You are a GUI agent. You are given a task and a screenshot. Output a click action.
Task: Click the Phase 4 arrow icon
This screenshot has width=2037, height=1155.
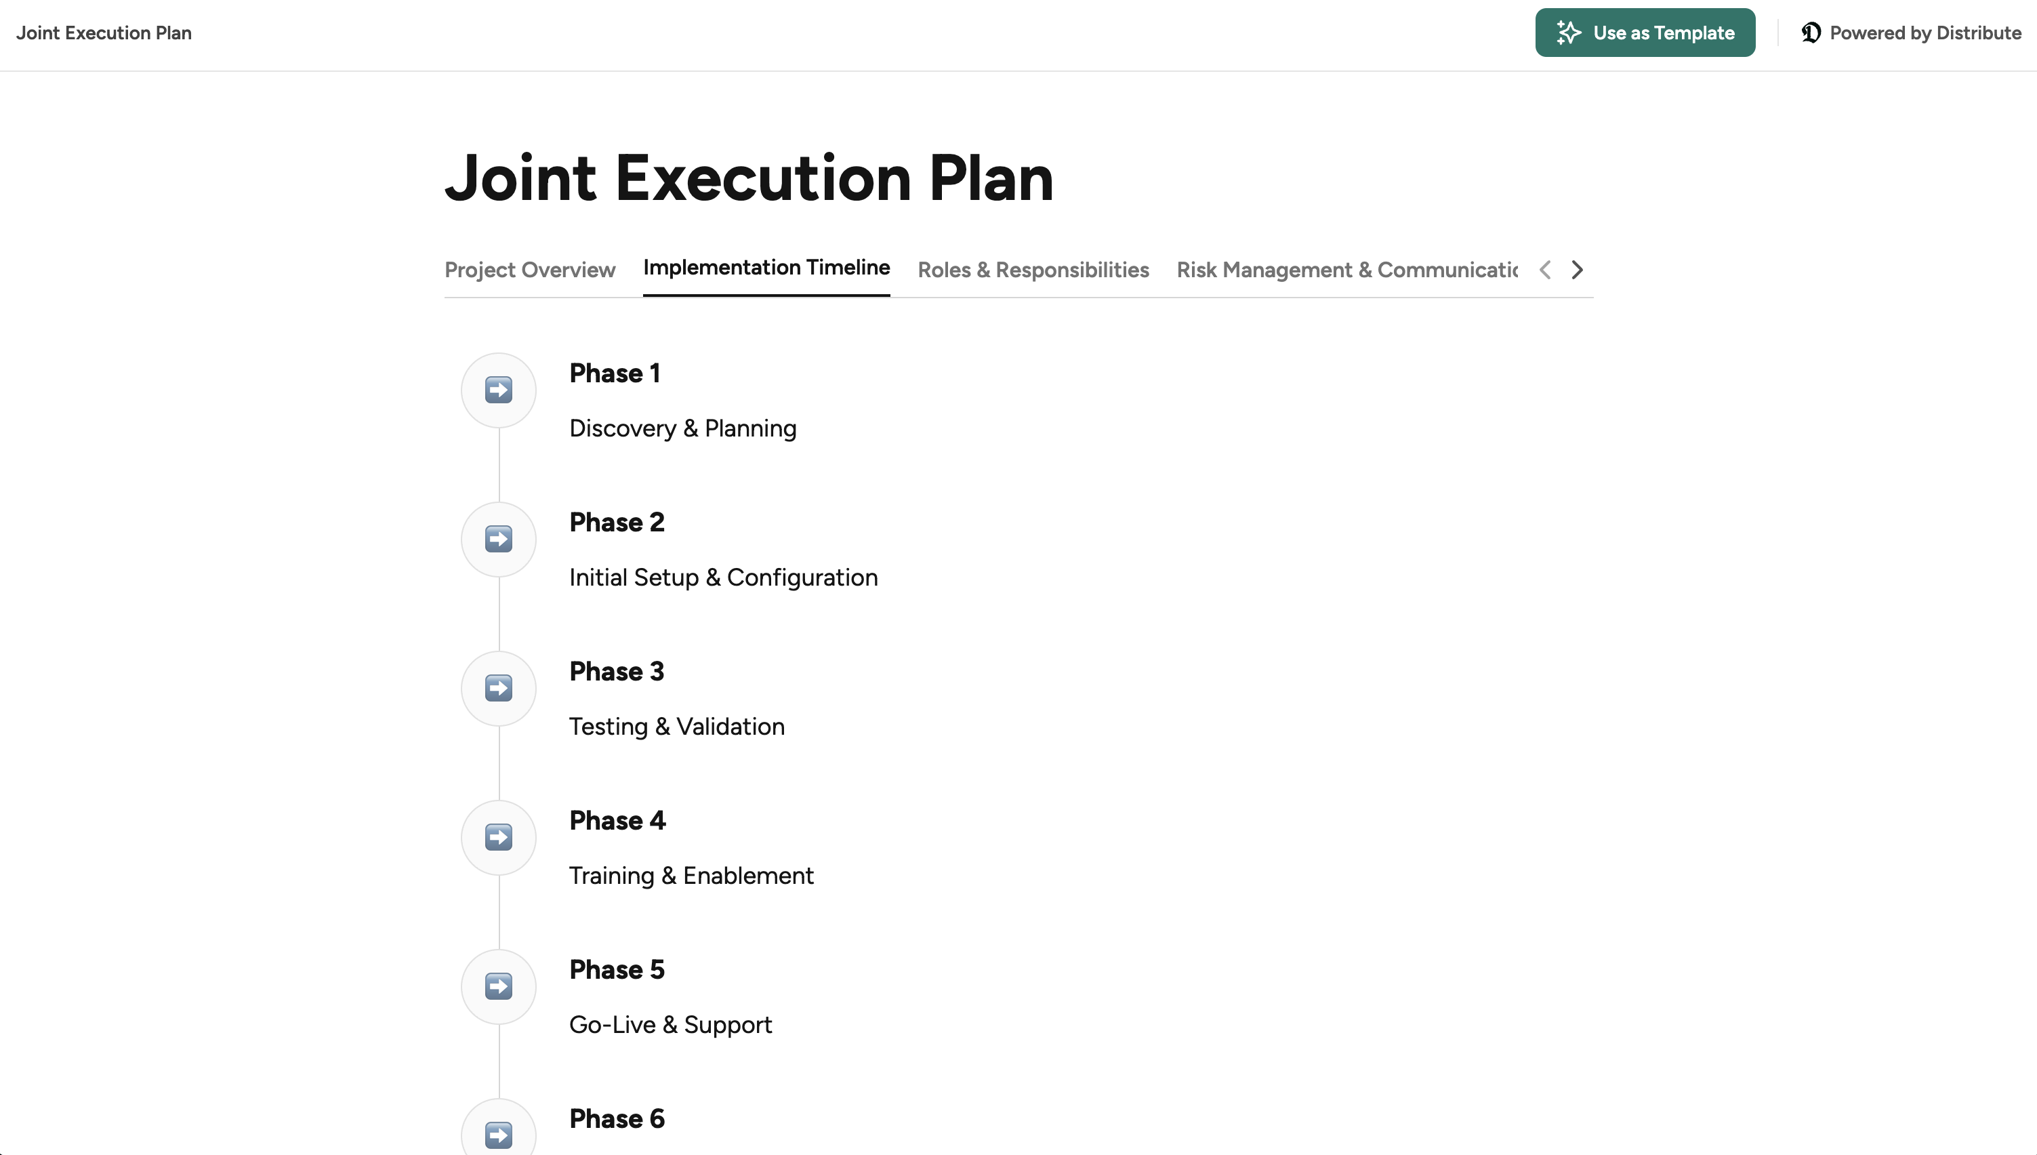499,838
